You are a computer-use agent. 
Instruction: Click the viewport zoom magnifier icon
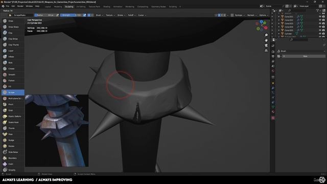[266, 35]
